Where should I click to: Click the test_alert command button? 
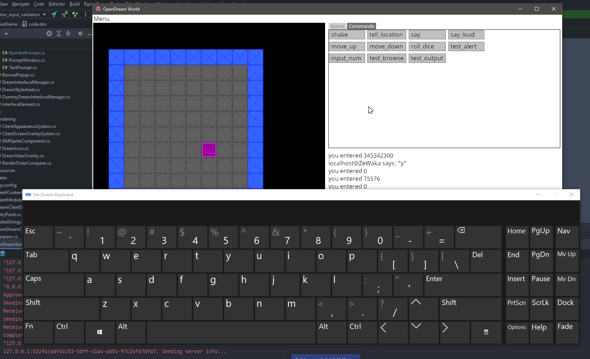click(466, 46)
